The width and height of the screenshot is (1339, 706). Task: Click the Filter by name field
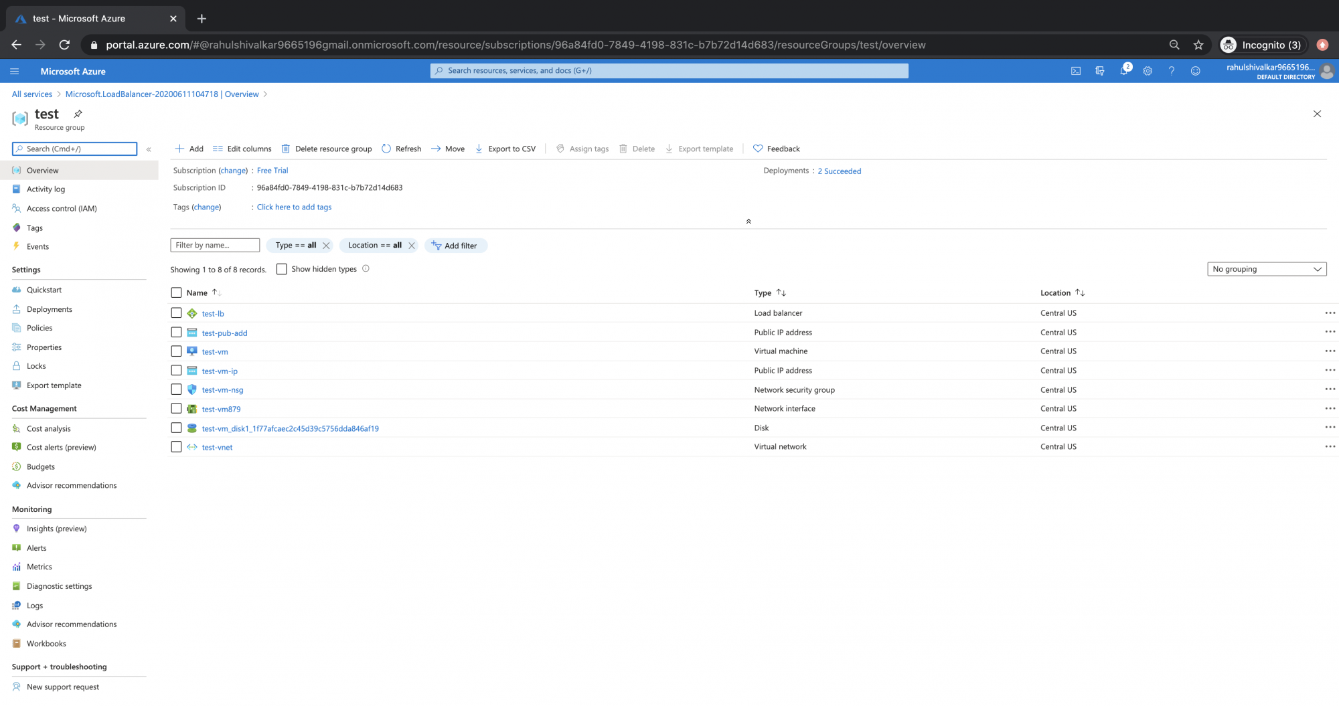(215, 246)
